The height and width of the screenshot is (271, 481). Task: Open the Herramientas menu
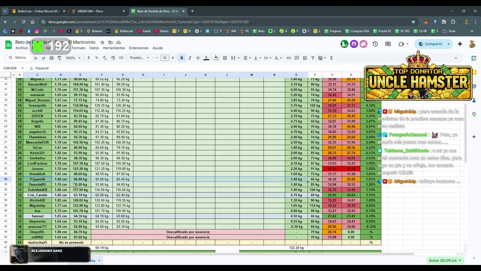click(x=114, y=48)
